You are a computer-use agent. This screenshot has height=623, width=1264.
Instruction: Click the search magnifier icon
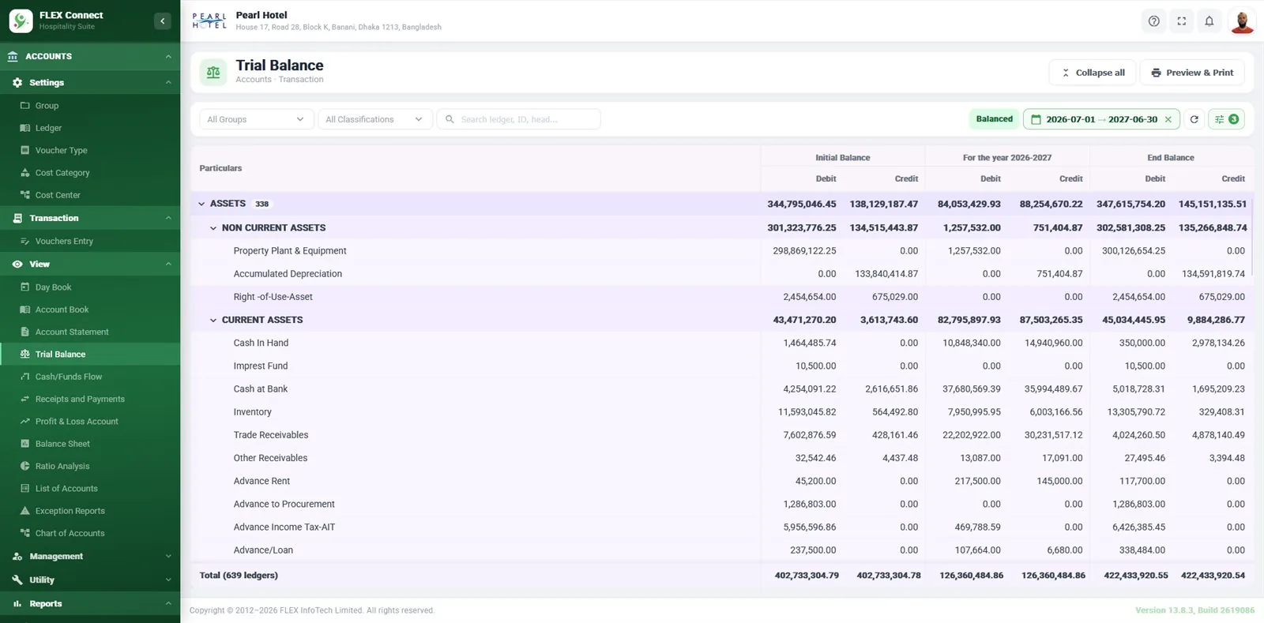click(450, 119)
